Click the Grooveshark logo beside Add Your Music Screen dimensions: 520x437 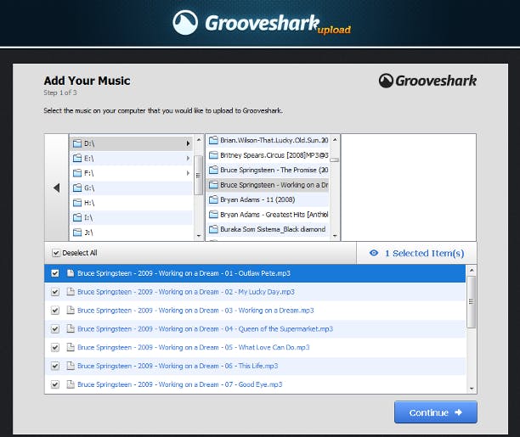coord(427,81)
